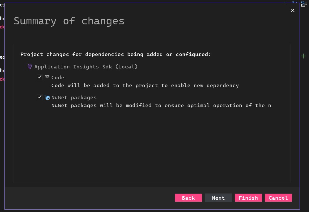This screenshot has height=212, width=309.
Task: Uncheck the NuGet packages checkbox
Action: pos(40,97)
